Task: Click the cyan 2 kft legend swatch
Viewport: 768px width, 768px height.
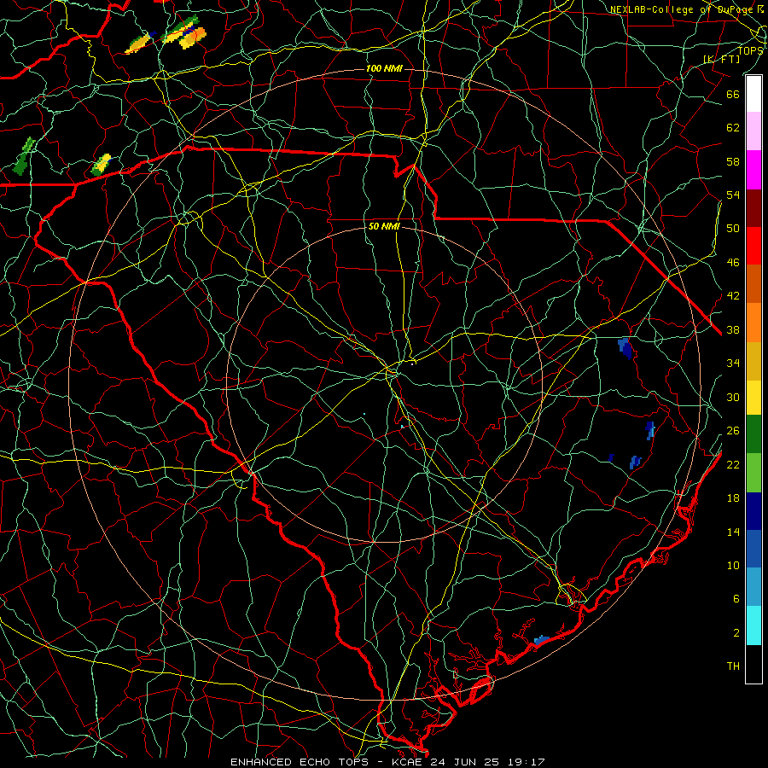Action: [x=753, y=625]
